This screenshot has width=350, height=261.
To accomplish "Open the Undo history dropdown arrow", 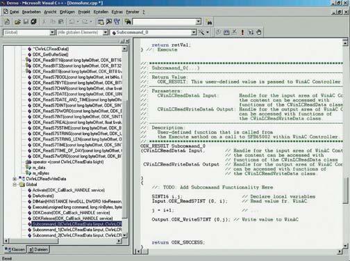I will [x=78, y=22].
